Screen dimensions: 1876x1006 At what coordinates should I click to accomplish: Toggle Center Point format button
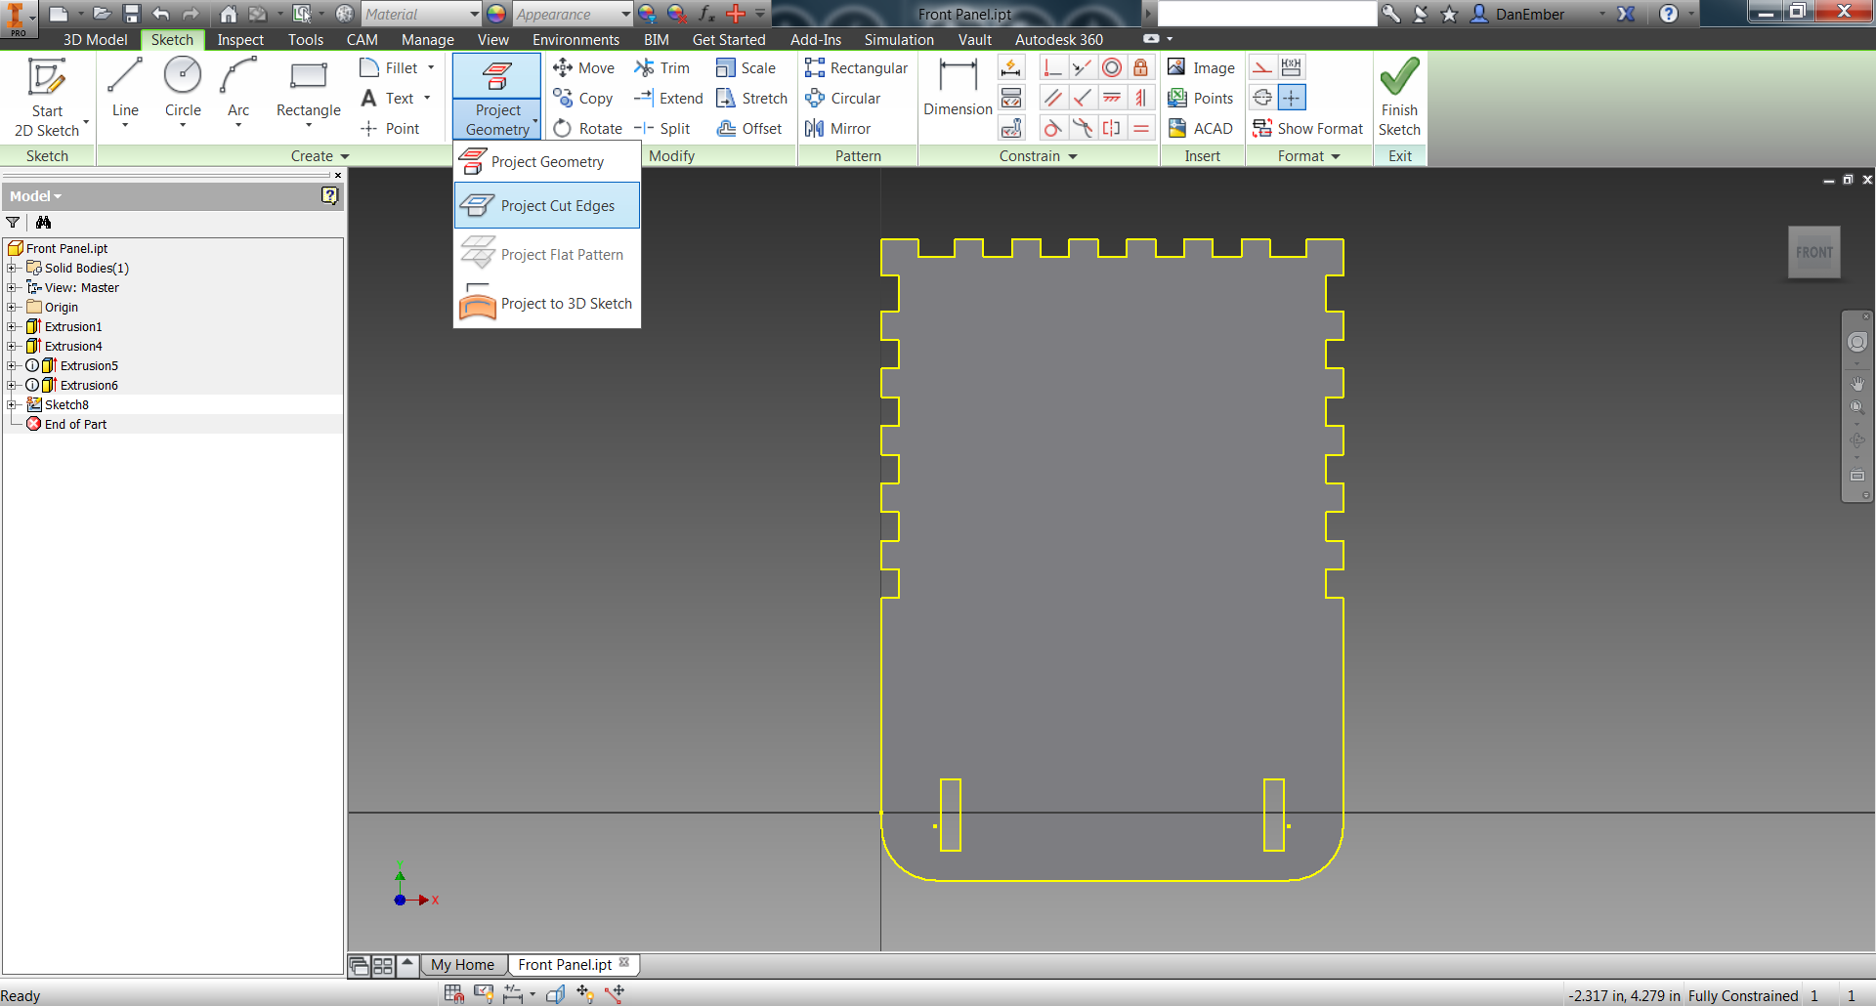1292,98
